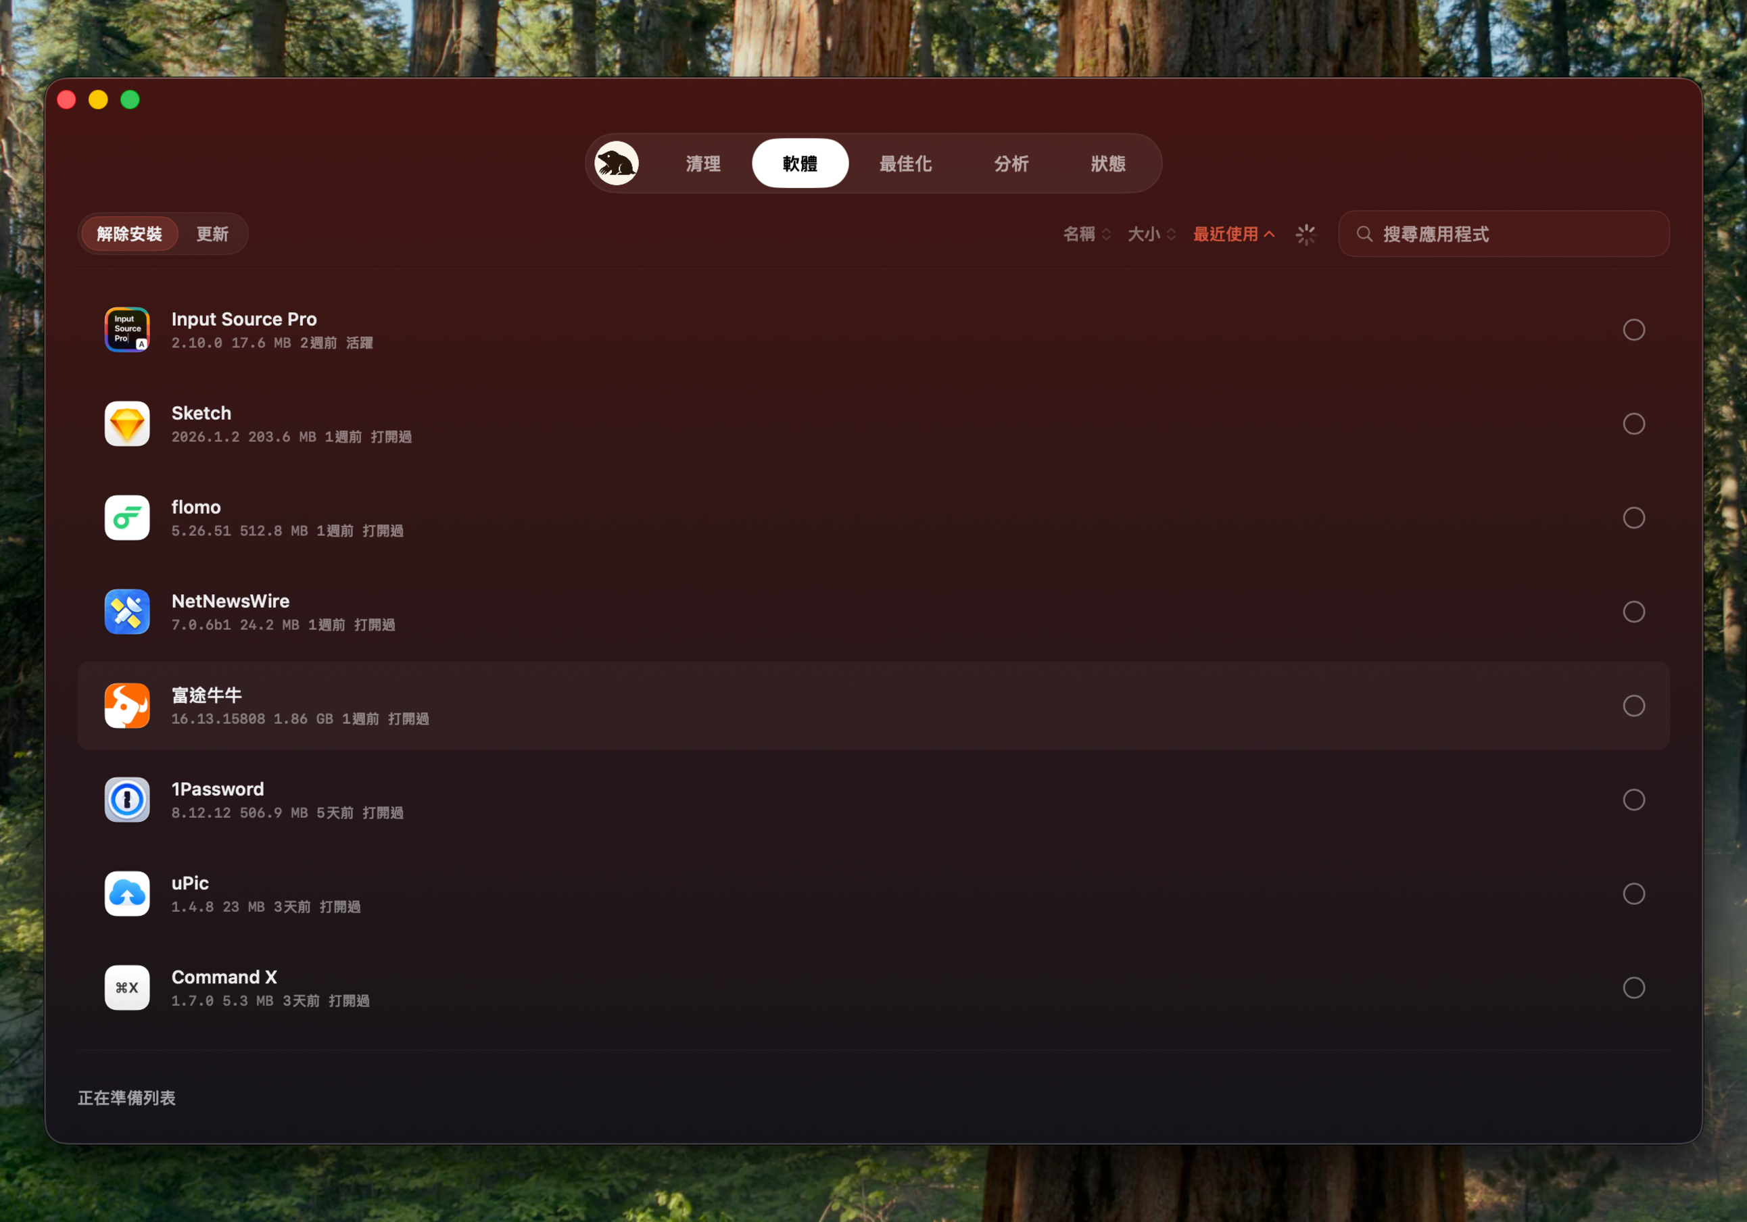Click the NetNewsWire details line '7.0.6b1 24.2 MB'
Screen dimensions: 1747x1222
[x=235, y=625]
